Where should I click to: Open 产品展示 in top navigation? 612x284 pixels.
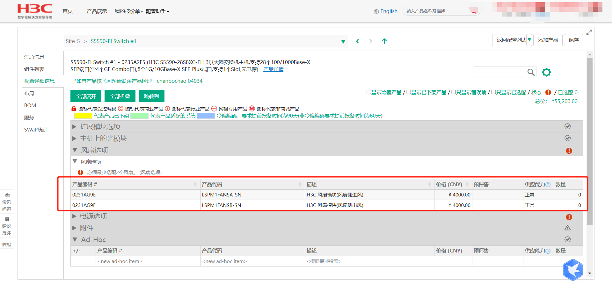97,11
